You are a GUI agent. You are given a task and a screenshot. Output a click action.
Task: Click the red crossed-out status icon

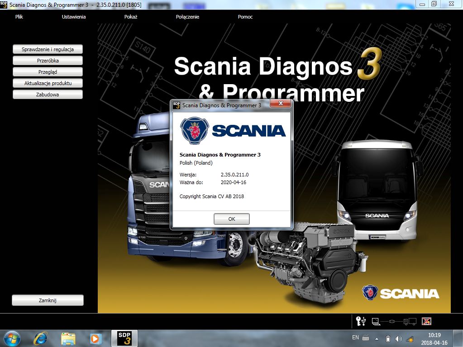(426, 321)
